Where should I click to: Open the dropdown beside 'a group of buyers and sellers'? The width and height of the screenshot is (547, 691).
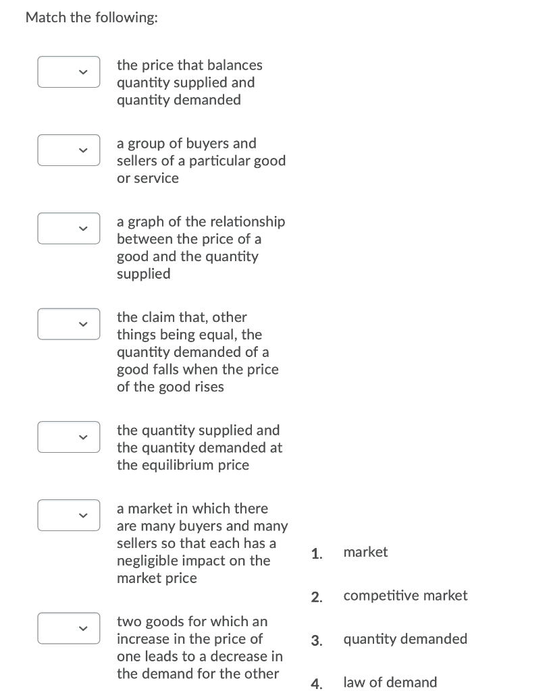tap(68, 150)
